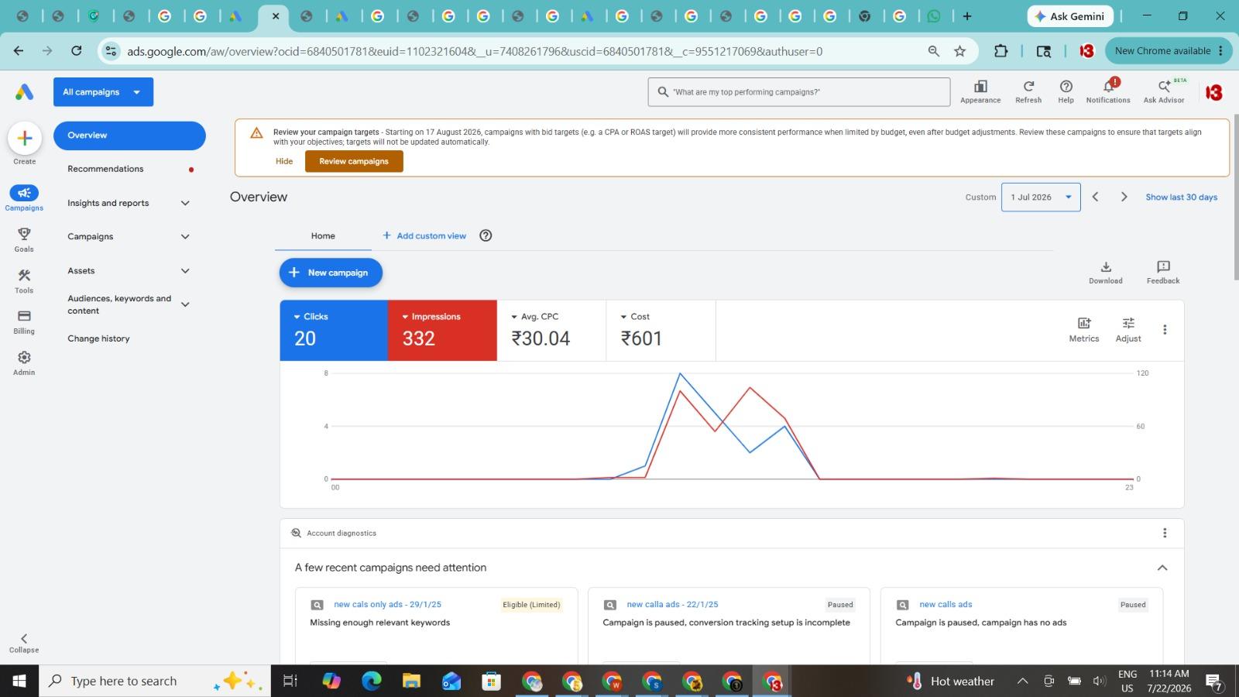
Task: Open Account diagnostics three-dot menu
Action: coord(1165,533)
